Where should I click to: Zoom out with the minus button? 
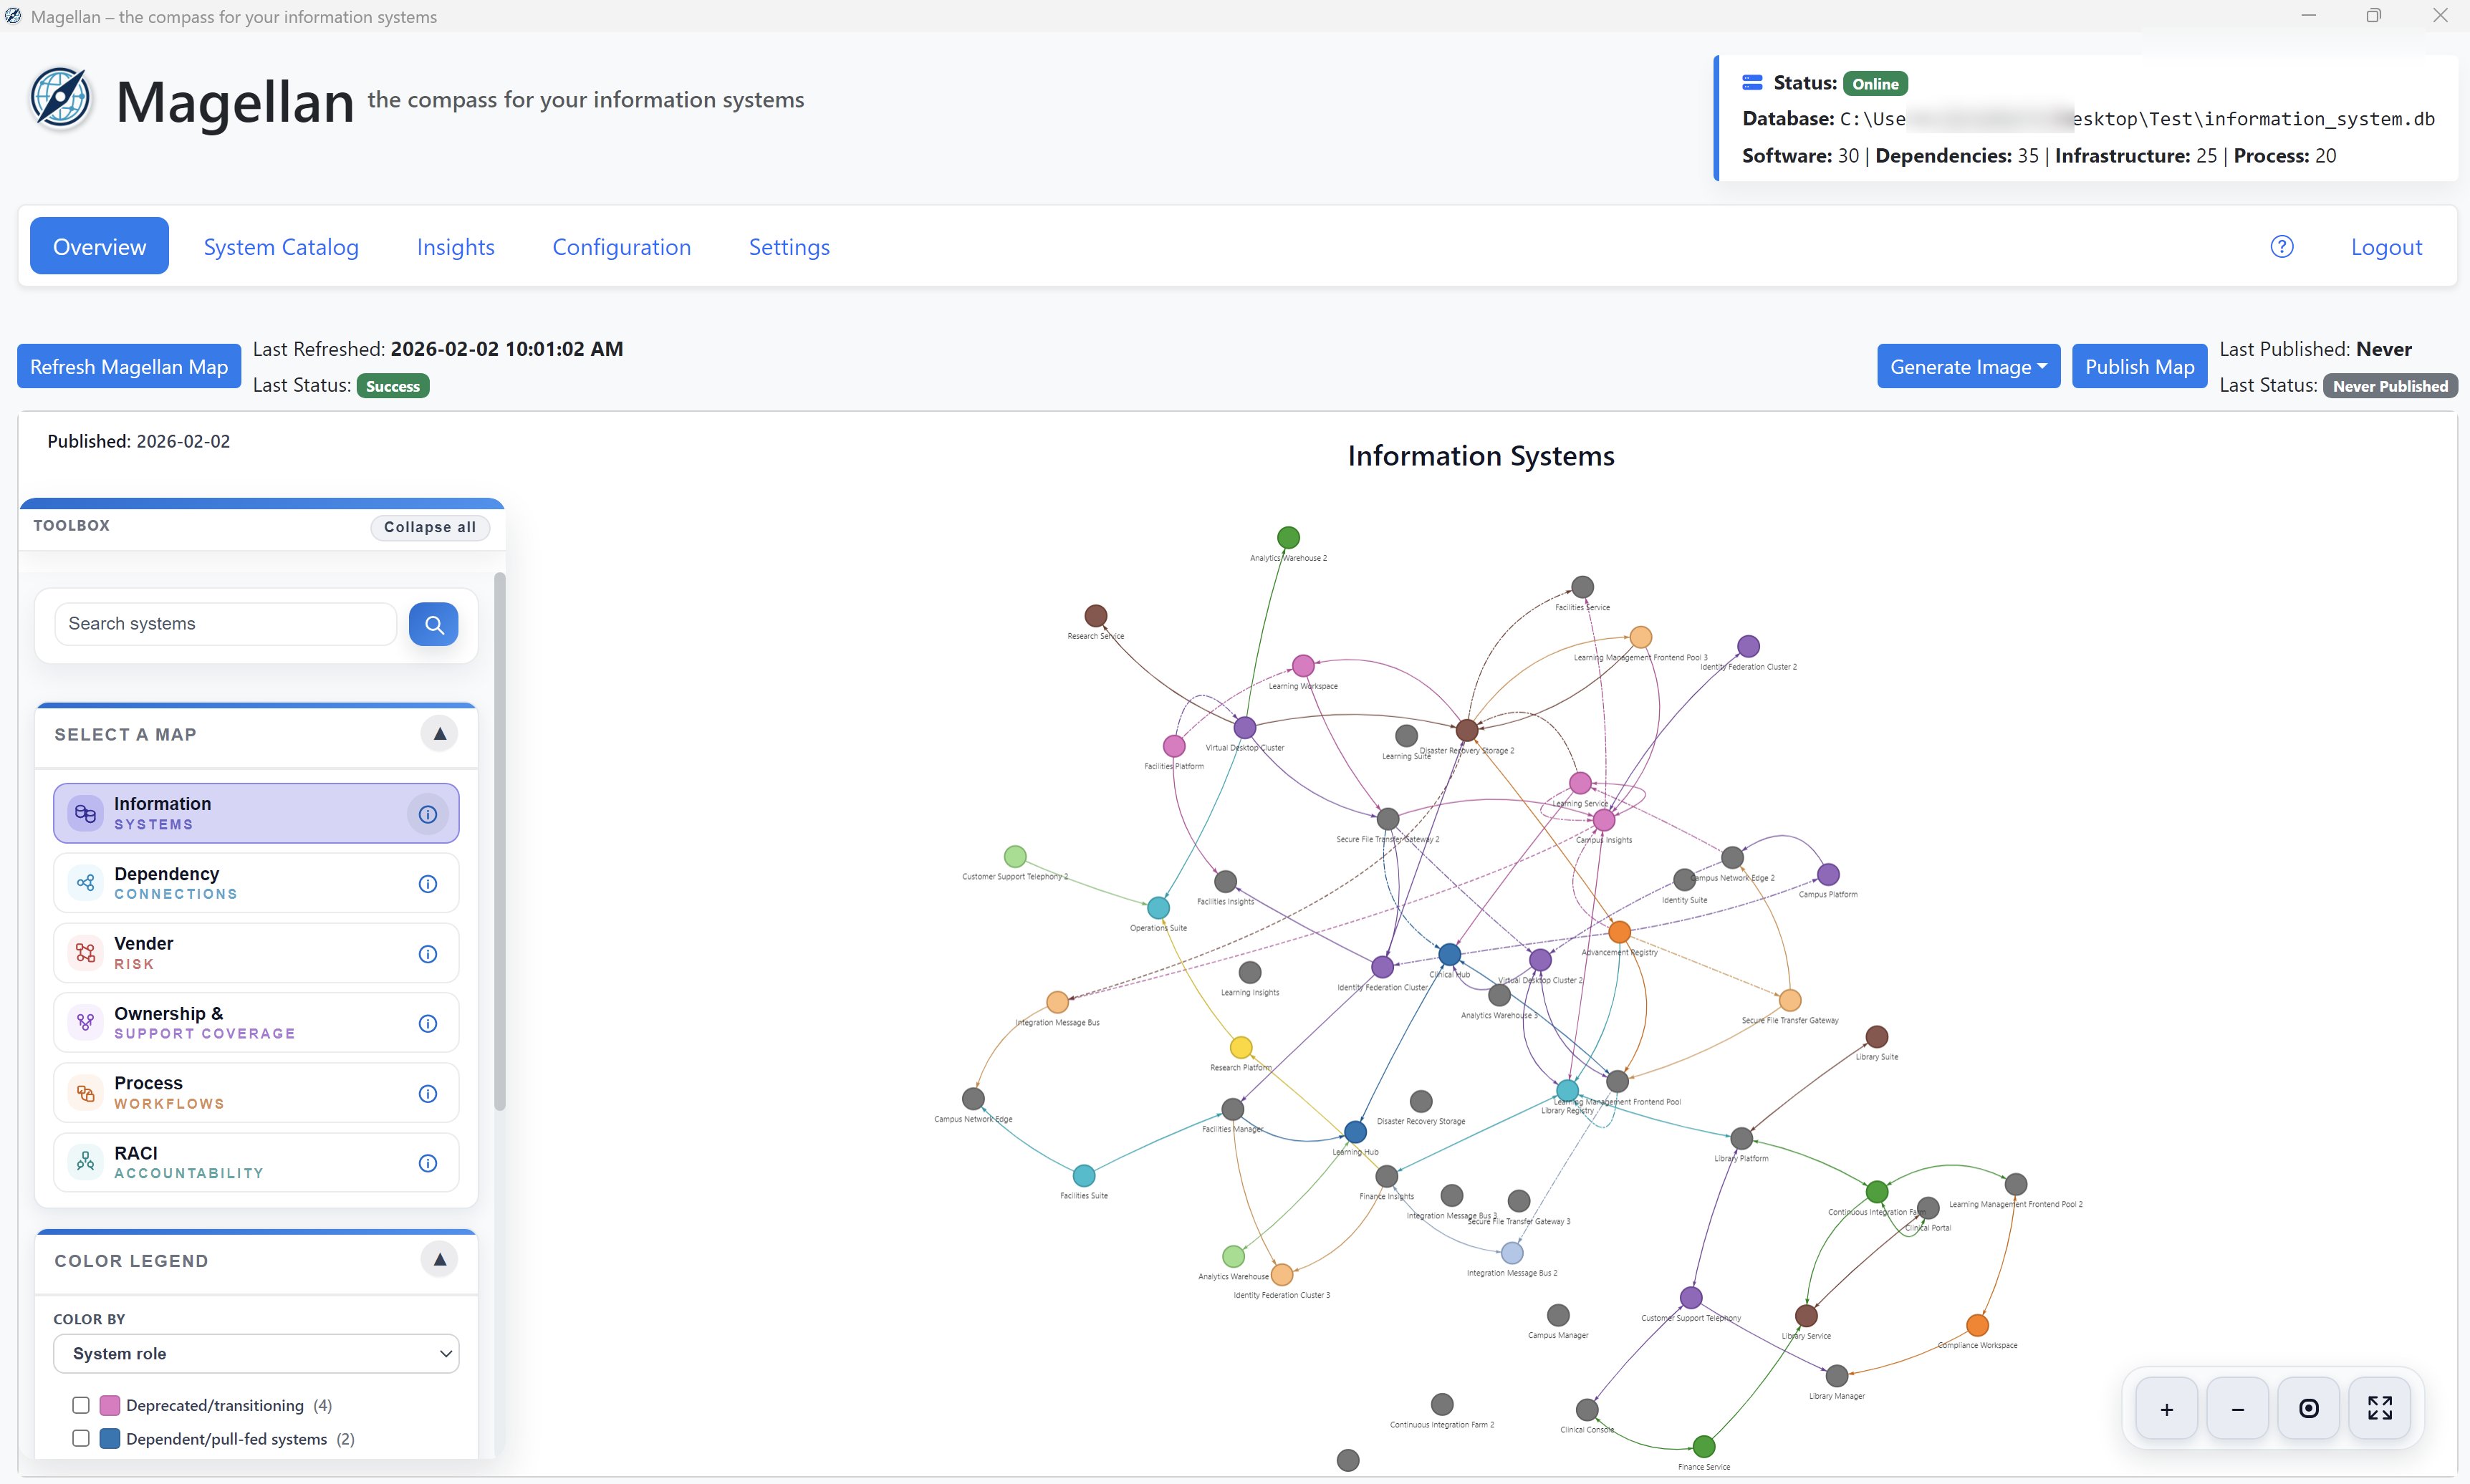click(x=2237, y=1409)
